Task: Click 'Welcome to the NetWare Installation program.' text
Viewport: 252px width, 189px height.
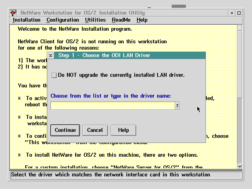Action: [x=75, y=29]
